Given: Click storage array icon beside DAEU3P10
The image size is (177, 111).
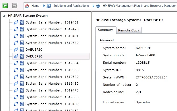Looking at the screenshot, I should 22,56.
